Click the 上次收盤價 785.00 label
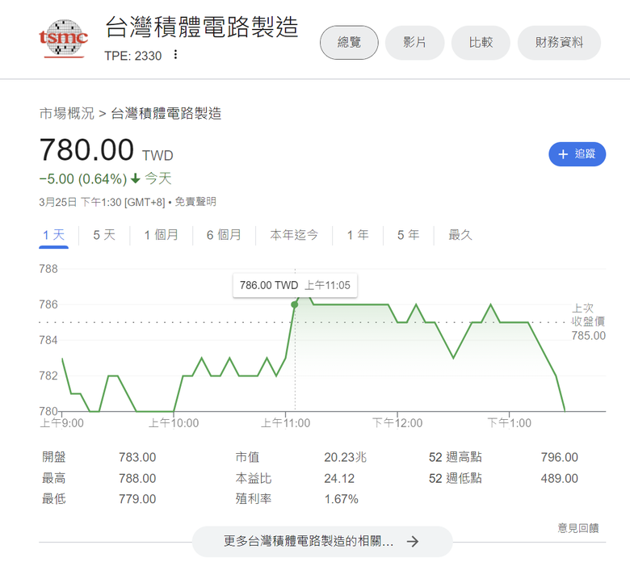This screenshot has width=630, height=579. point(589,322)
